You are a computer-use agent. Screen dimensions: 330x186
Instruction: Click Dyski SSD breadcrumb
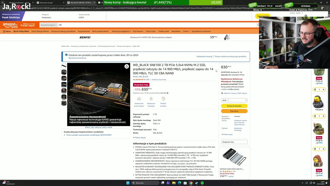[x=136, y=46]
